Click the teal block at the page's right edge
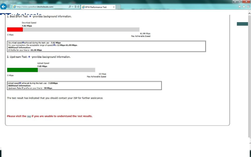 point(242,24)
